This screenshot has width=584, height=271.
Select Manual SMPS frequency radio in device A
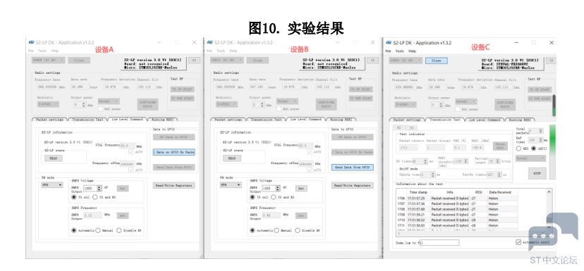coord(98,230)
